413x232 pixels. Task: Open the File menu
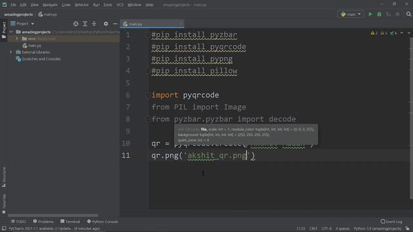[x=13, y=5]
